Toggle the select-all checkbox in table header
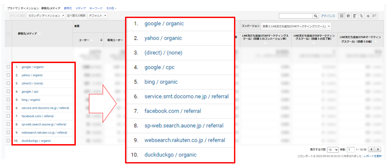The width and height of the screenshot is (387, 167). (x=8, y=34)
